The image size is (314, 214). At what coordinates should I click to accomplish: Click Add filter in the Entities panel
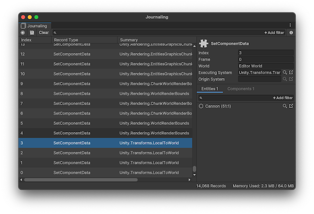click(283, 98)
